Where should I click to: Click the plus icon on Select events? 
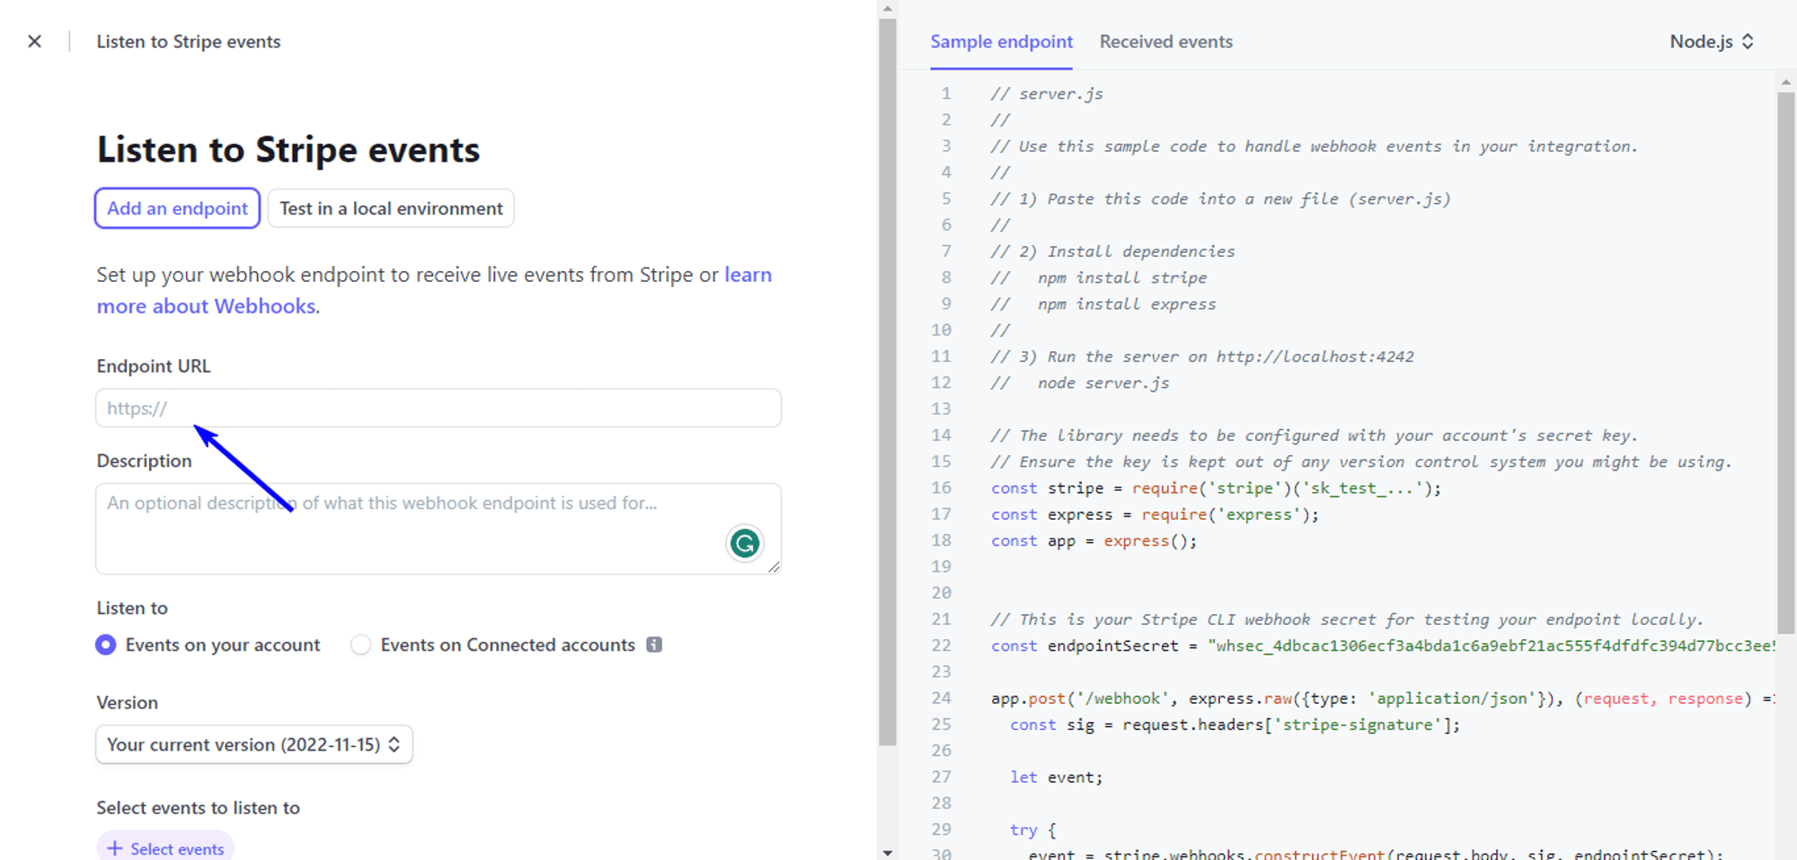point(115,848)
